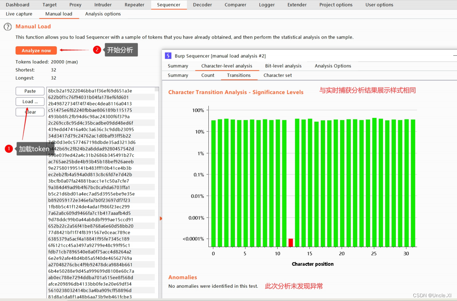The height and width of the screenshot is (301, 457).
Task: Open the Comparer tool
Action: click(x=235, y=5)
